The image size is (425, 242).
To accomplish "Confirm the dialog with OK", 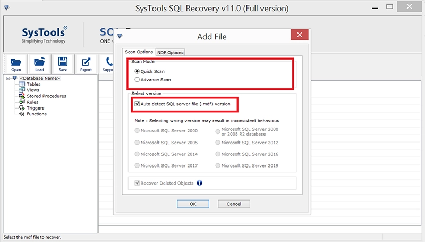I will tap(193, 204).
